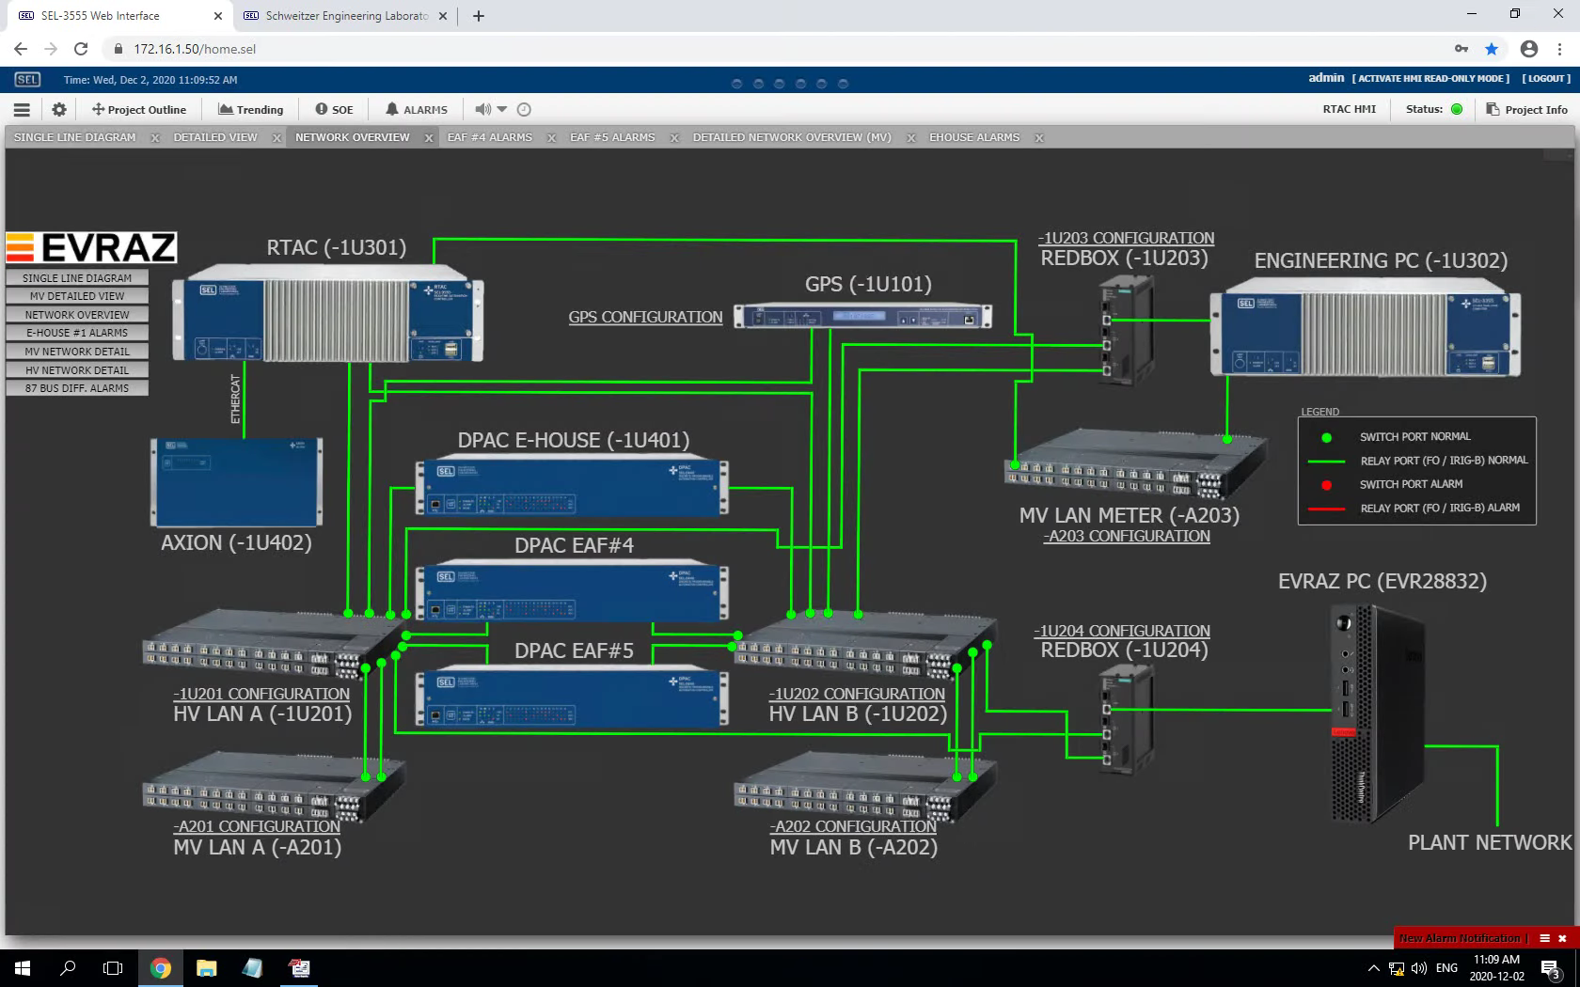Image resolution: width=1580 pixels, height=987 pixels.
Task: Click NETWORK OVERVIEW sidebar button
Action: pos(77,315)
